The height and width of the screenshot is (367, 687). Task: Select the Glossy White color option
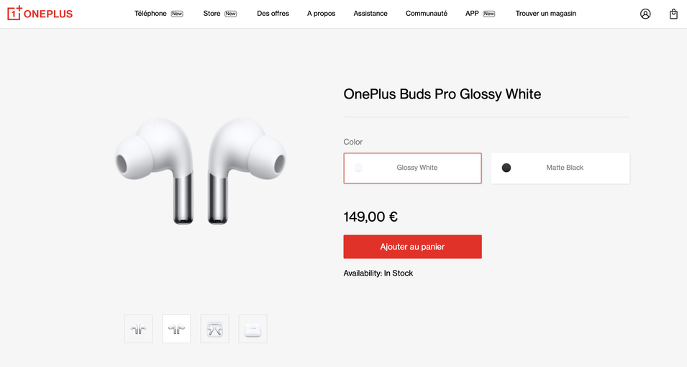[x=412, y=168]
